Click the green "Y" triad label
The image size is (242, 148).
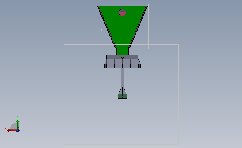click(18, 117)
